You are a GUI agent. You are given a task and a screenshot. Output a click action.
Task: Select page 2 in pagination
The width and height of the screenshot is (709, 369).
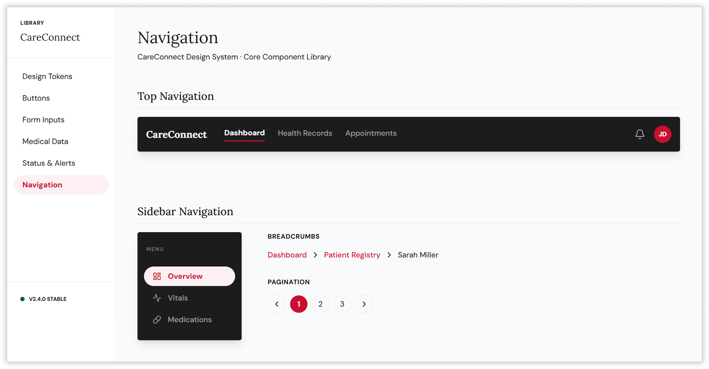coord(320,304)
